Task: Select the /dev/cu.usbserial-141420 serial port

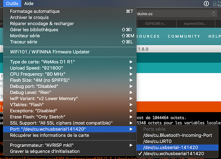Action: pyautogui.click(x=171, y=147)
